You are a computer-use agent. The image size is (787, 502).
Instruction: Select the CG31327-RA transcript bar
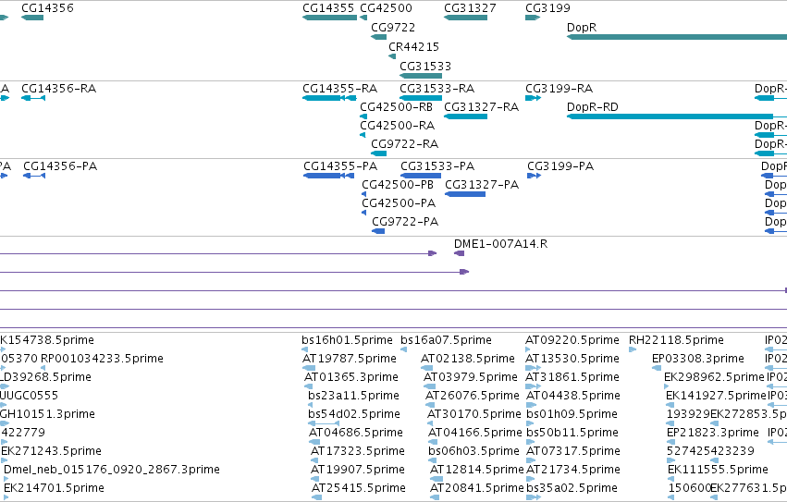pos(465,116)
